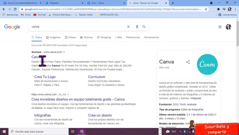Click the browser forward arrow

(10, 9)
